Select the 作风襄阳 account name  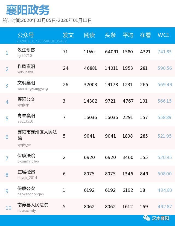[26, 66]
